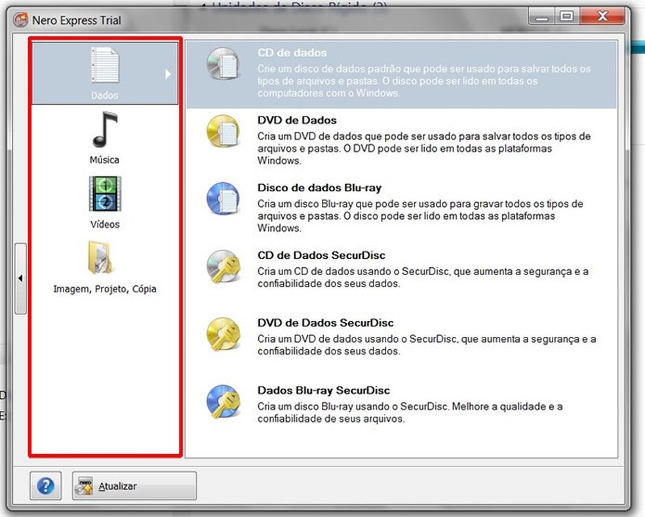This screenshot has width=645, height=517.
Task: Click the Atualizar button
Action: coord(134,486)
